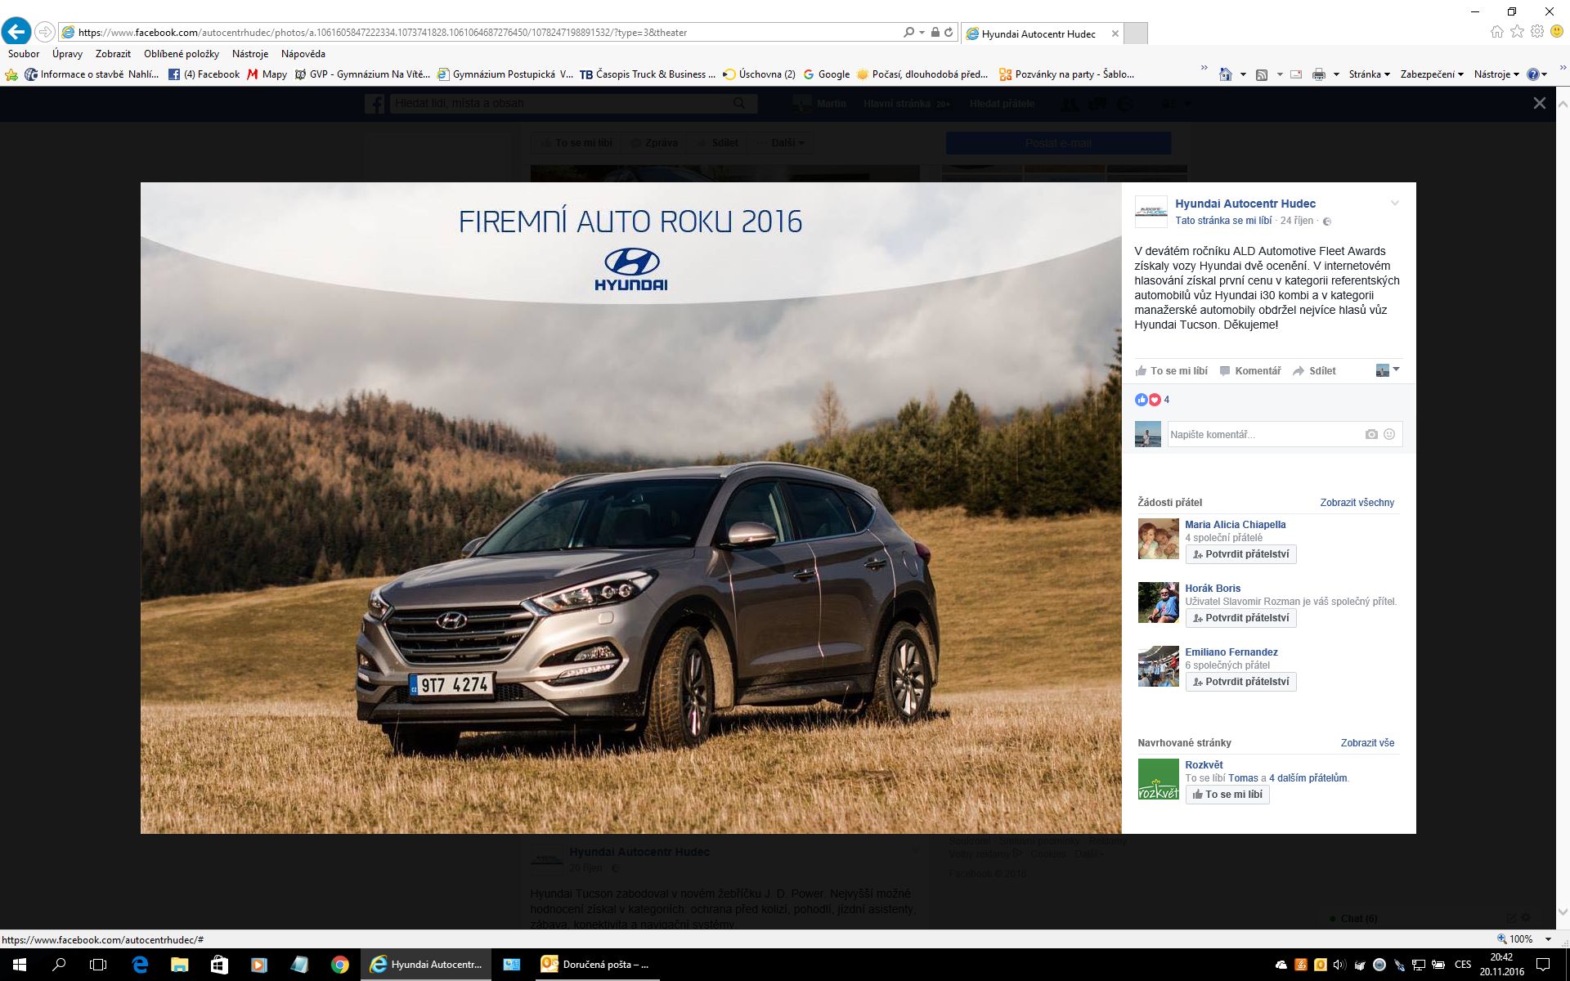
Task: Click Zobrazit všechny friend requests link
Action: [1357, 503]
